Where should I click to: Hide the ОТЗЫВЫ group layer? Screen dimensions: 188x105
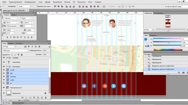4,58
